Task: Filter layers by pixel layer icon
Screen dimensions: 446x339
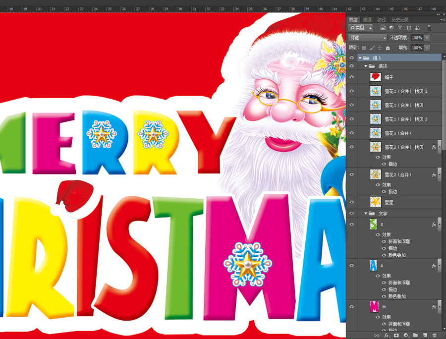Action: pyautogui.click(x=383, y=28)
